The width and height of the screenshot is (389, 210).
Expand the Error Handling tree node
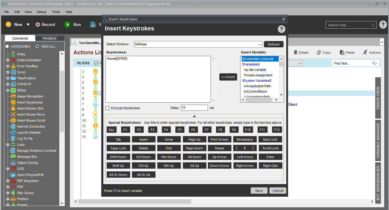[8, 66]
